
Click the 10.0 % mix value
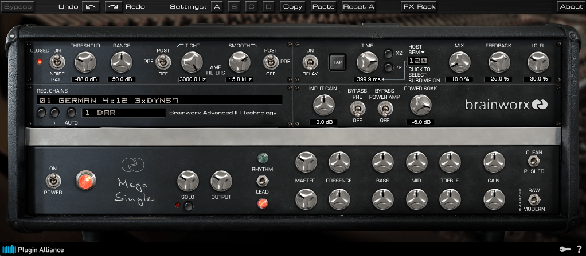[459, 79]
